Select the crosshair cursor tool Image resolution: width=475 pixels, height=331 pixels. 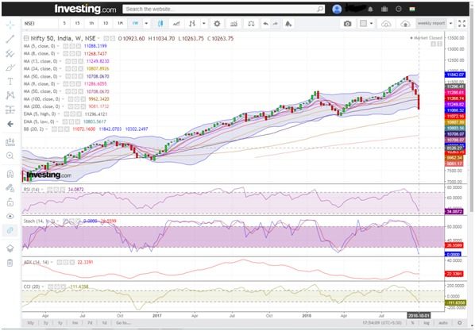pos(10,25)
